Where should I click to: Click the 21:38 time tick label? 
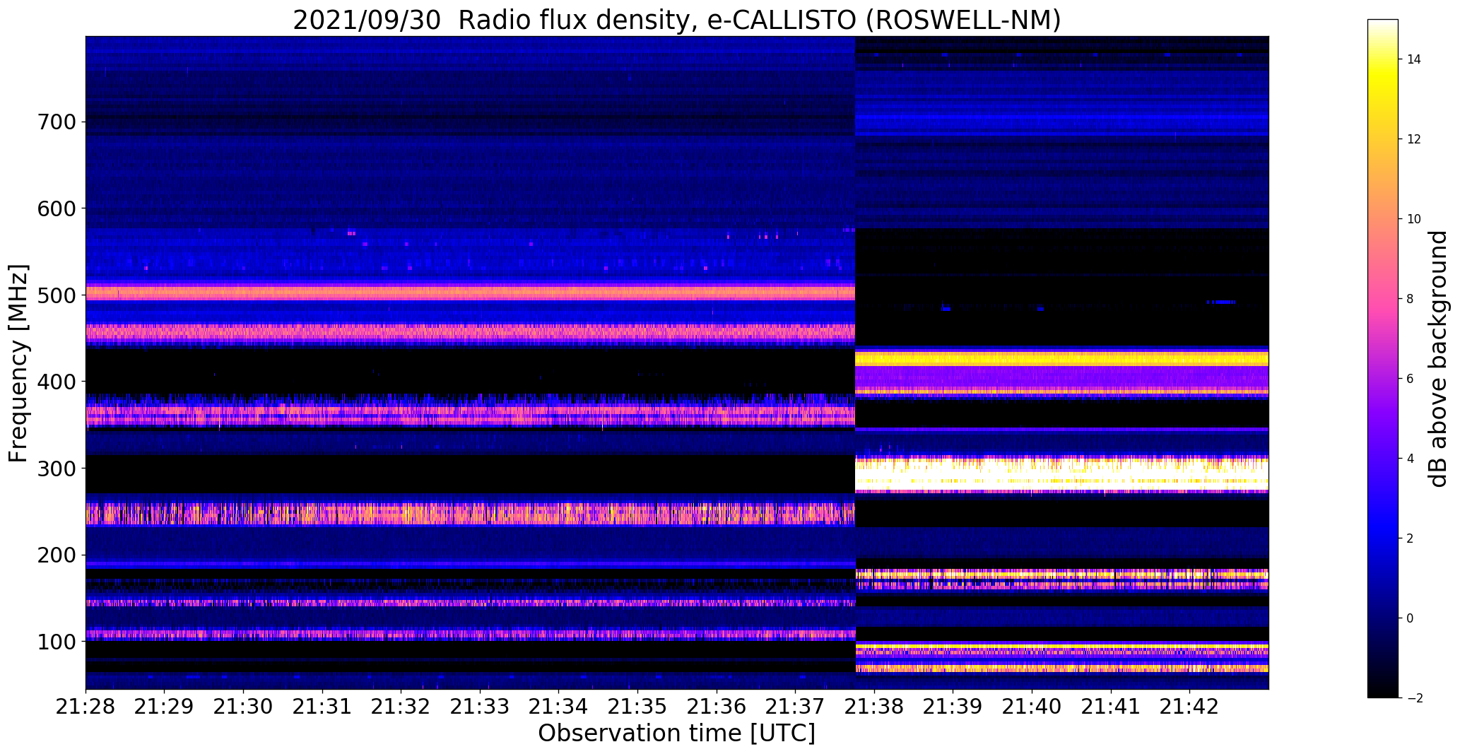(x=874, y=707)
